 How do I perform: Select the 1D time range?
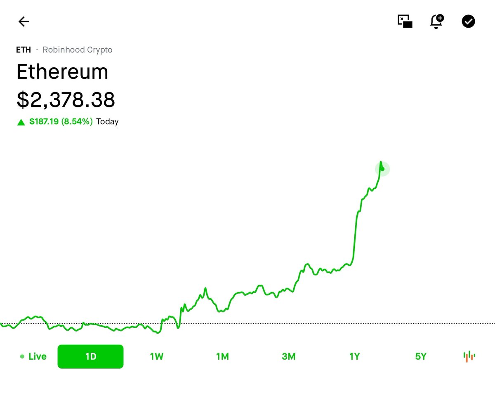point(90,356)
